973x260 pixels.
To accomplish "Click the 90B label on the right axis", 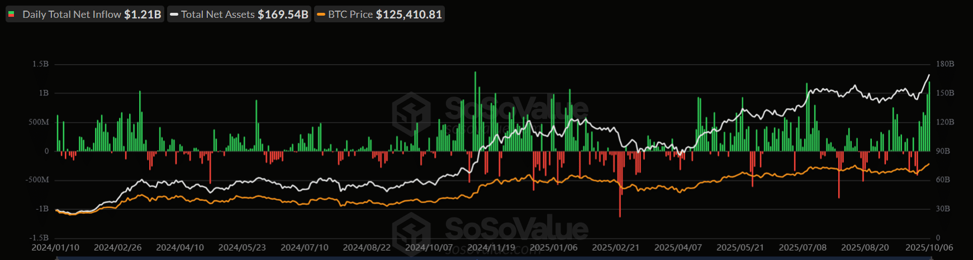I will [x=943, y=151].
